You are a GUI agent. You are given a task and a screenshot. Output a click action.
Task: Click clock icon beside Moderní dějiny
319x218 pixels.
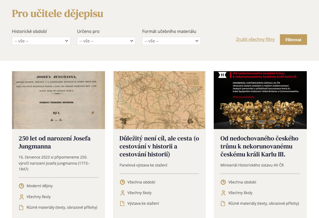click(21, 186)
